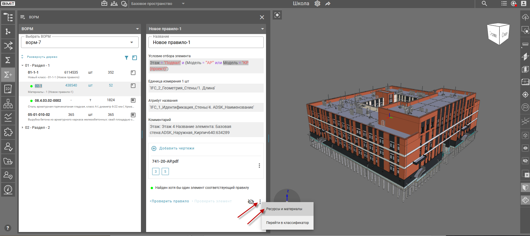
Task: Open the Базовое пространство dropdown
Action: coord(158,4)
